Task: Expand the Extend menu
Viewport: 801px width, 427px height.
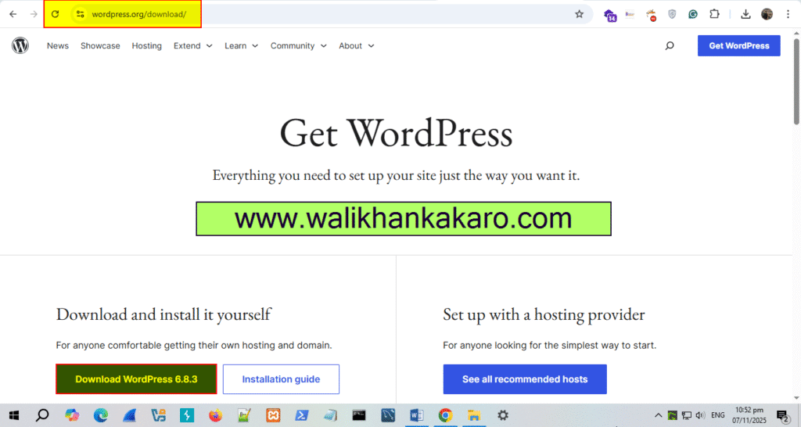Action: coord(192,45)
